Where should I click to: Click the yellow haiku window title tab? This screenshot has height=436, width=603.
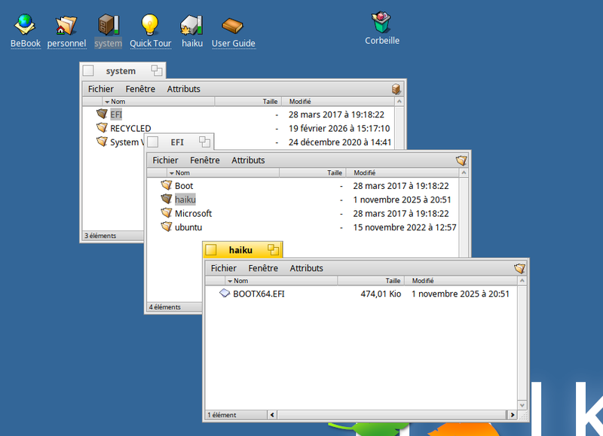point(242,249)
